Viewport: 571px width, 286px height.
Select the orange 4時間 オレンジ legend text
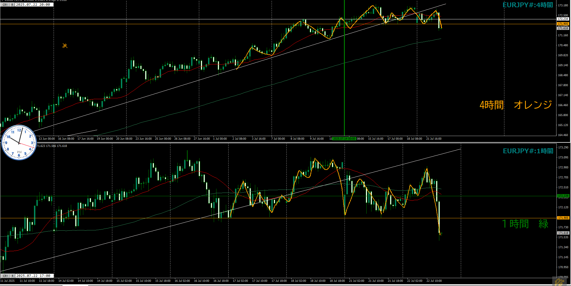pyautogui.click(x=516, y=105)
